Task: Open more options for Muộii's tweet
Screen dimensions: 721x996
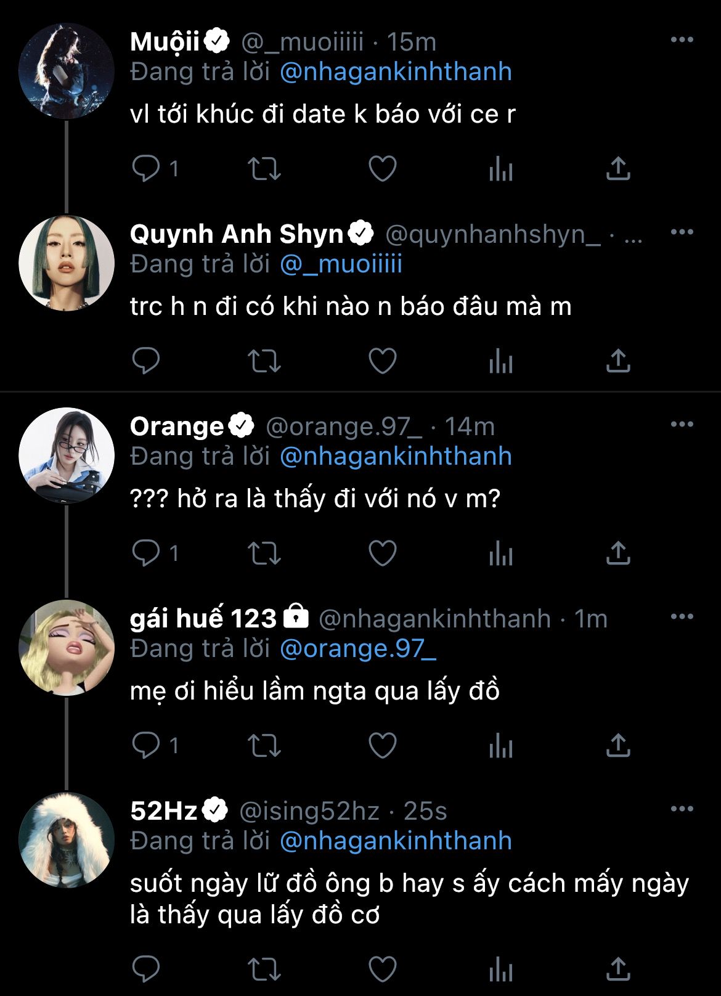Action: pos(682,40)
